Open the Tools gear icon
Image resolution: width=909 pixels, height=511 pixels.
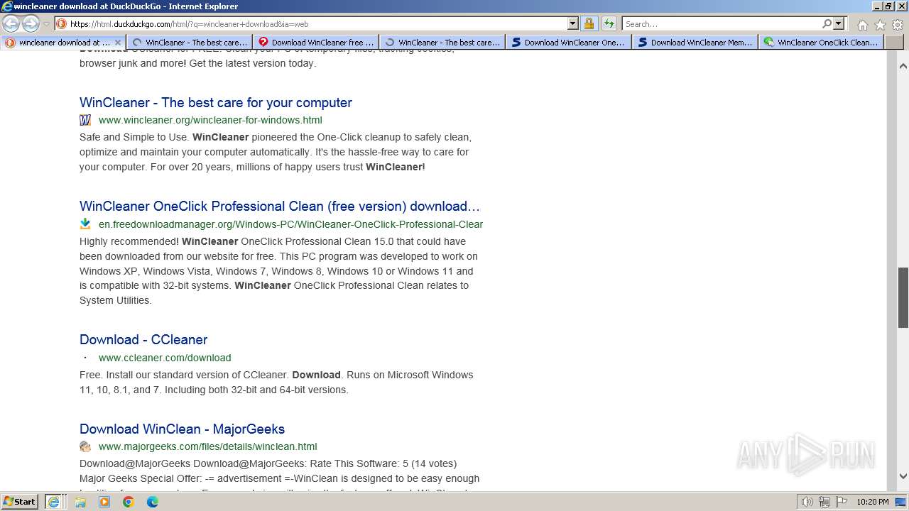click(x=897, y=25)
